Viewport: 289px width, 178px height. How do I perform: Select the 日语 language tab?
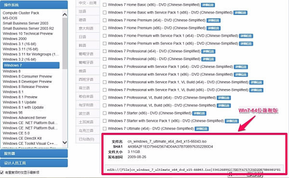point(88,37)
